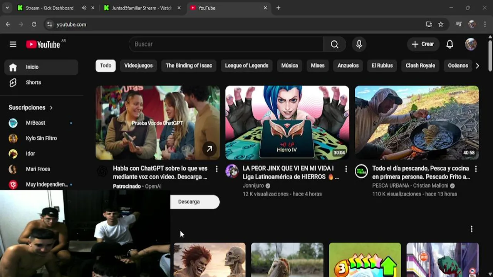Open Mari Froes channel avatar
This screenshot has width=493, height=277.
pos(13,169)
